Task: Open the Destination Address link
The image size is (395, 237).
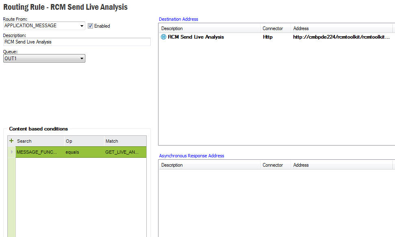Action: pyautogui.click(x=178, y=19)
